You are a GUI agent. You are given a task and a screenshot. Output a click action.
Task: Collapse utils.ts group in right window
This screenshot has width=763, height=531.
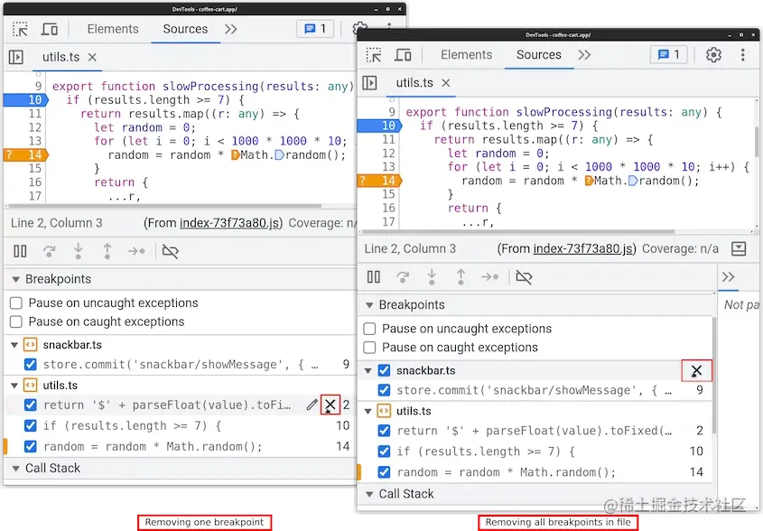coord(368,411)
